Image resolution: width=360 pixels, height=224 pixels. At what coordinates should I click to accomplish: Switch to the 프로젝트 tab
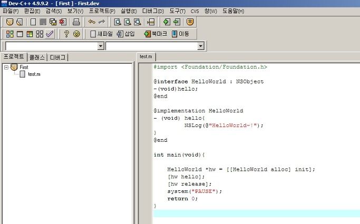[x=14, y=57]
